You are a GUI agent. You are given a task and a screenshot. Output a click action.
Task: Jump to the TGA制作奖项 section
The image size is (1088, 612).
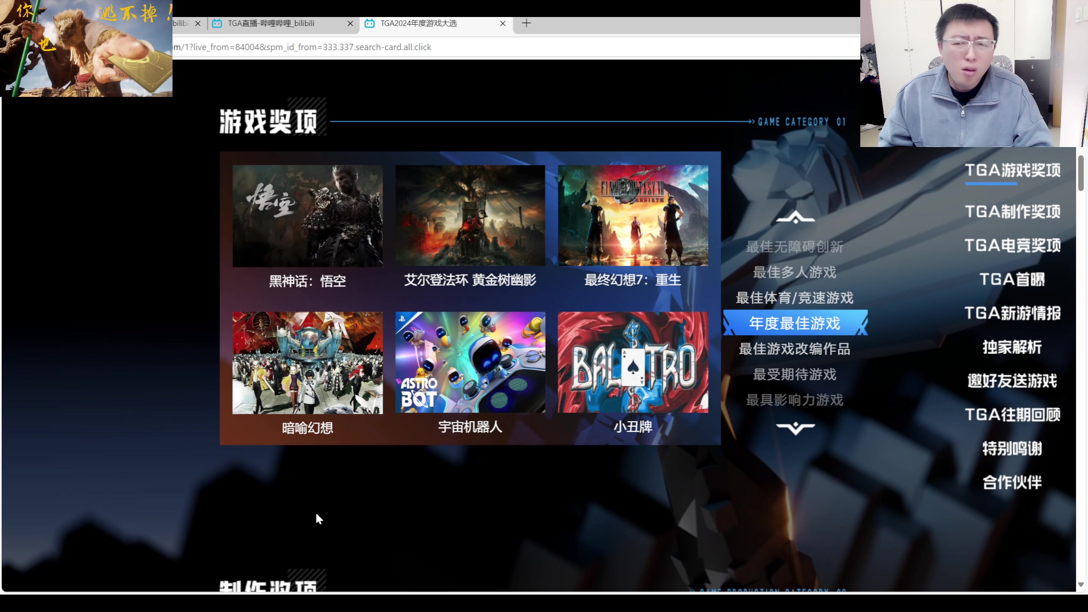tap(1012, 211)
